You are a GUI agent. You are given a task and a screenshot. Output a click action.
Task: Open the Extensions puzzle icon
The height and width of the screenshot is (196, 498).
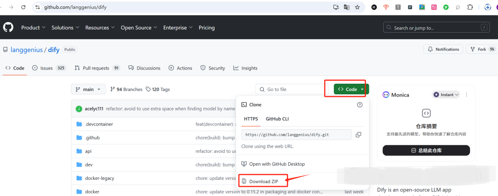470,7
